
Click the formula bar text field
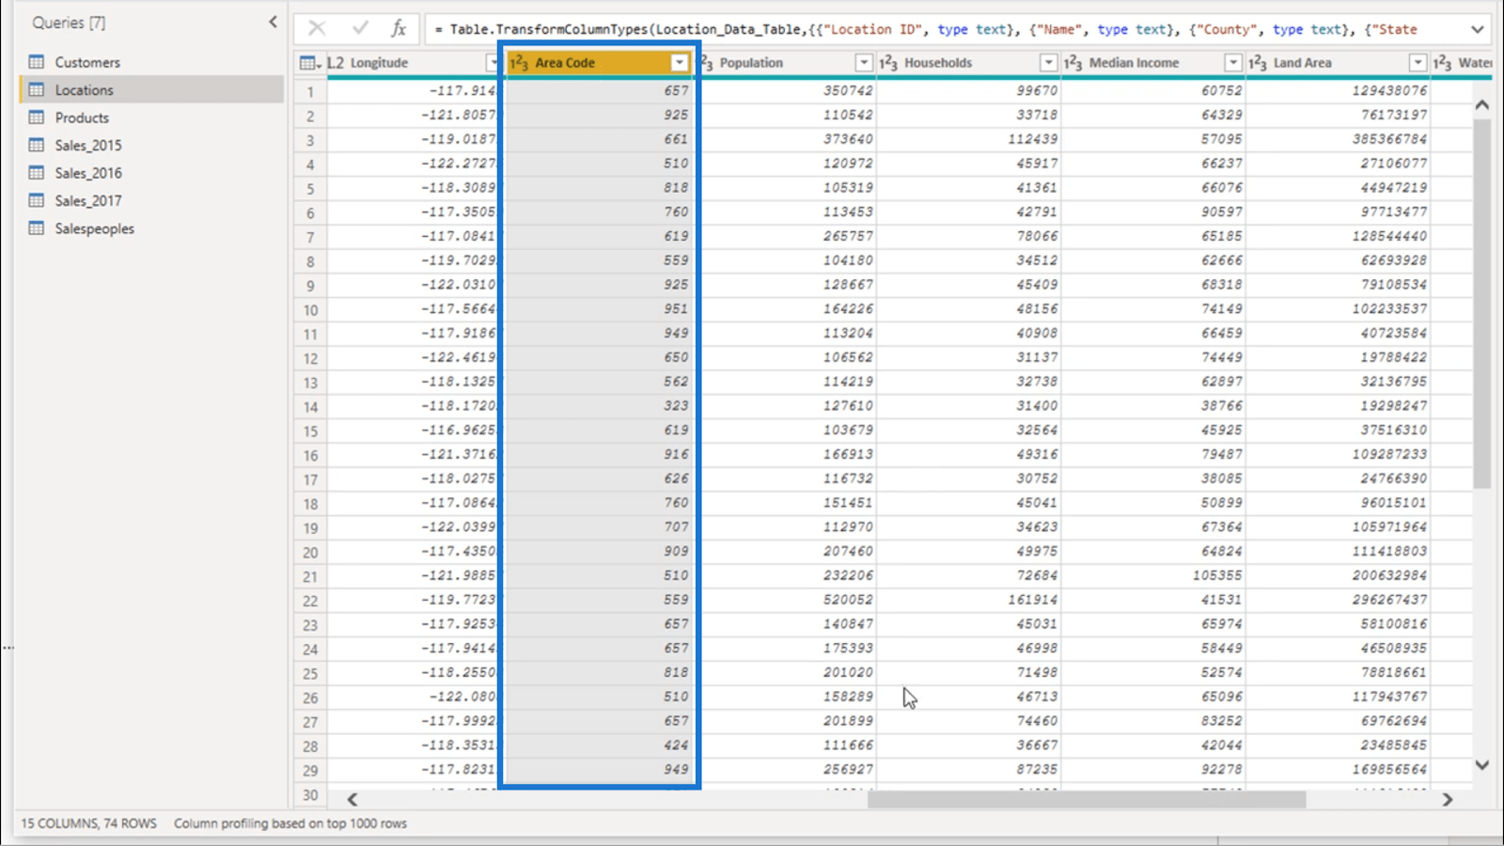pyautogui.click(x=940, y=29)
